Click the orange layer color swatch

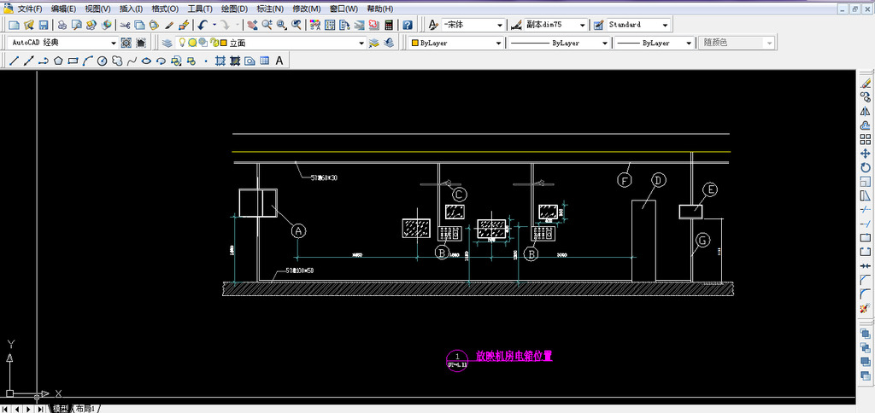point(223,43)
